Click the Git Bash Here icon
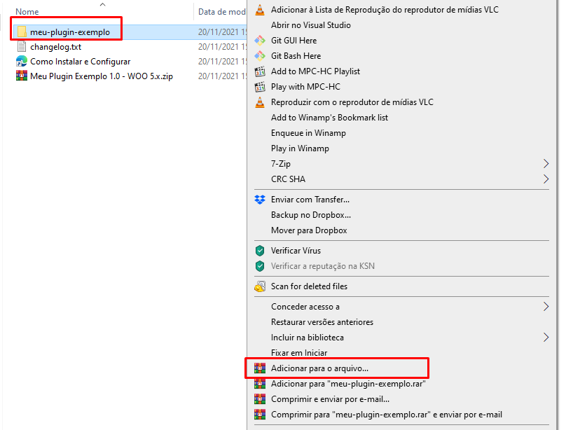The width and height of the screenshot is (566, 430). coord(260,56)
